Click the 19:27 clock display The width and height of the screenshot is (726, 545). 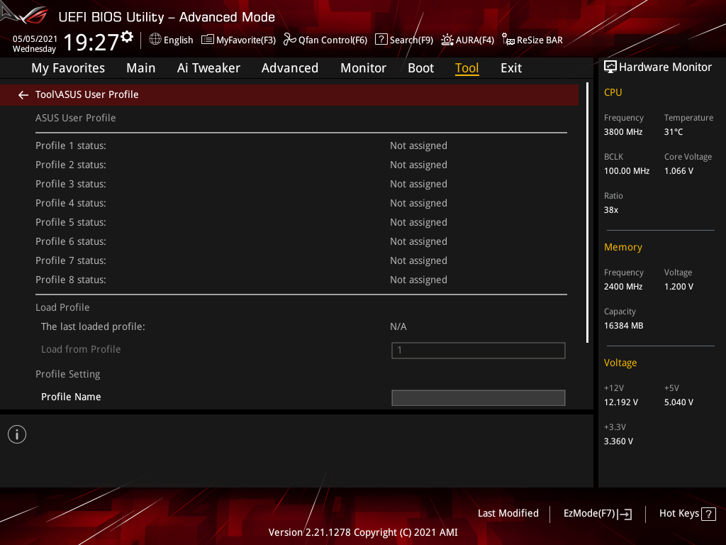tap(91, 42)
